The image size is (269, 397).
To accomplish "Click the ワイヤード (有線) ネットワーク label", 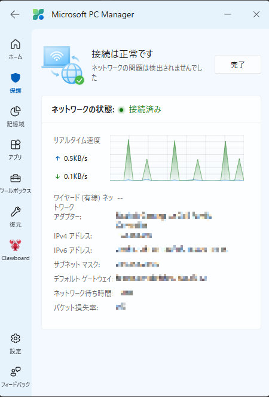I will (x=83, y=202).
